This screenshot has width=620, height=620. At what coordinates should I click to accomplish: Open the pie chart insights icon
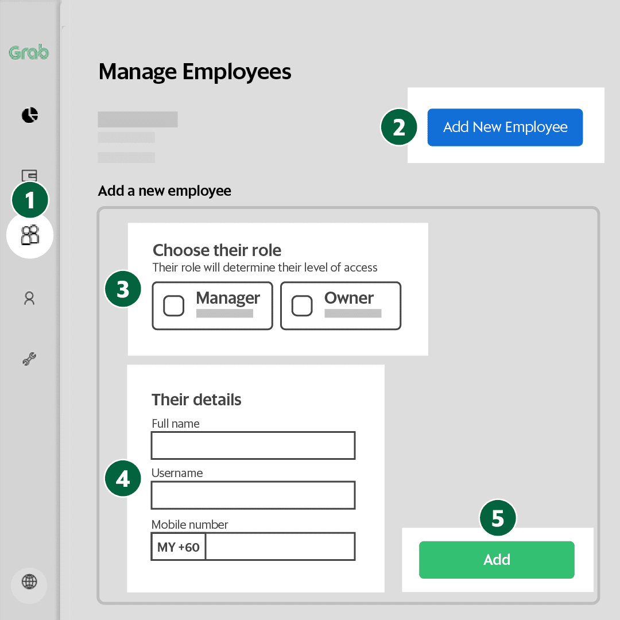[x=29, y=115]
